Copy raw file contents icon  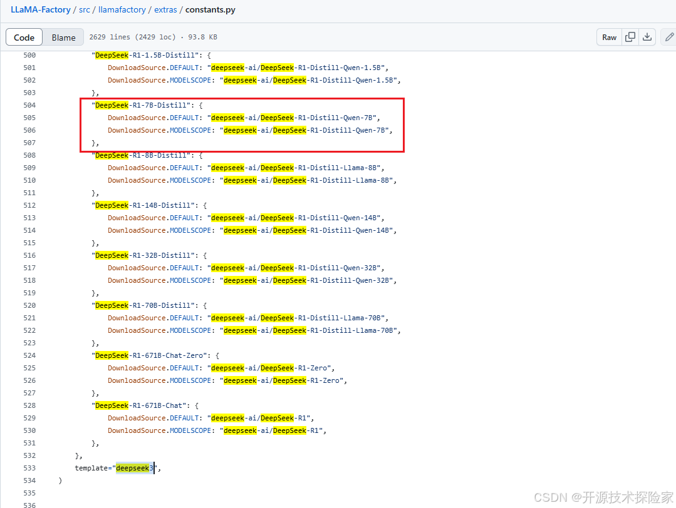pos(630,37)
